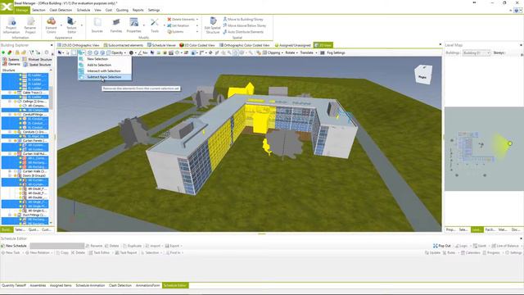This screenshot has width=524, height=295.
Task: Click Delete Elements in Modify group
Action: 181,20
